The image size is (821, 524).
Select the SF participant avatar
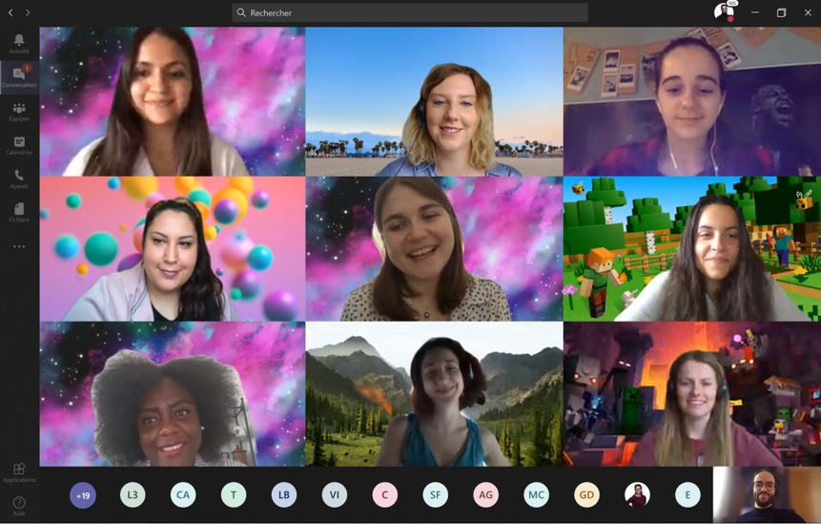click(x=435, y=494)
